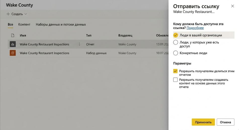Open Наборы данных и потоки данных tab
Viewport: 239px width, 130px height.
pyautogui.click(x=61, y=25)
